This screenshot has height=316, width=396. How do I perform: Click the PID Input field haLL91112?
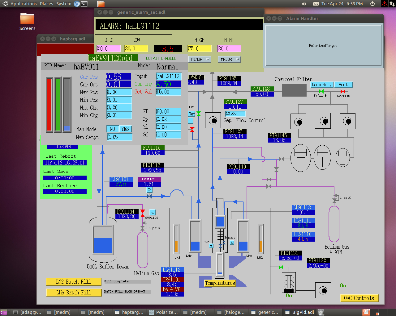pyautogui.click(x=168, y=76)
